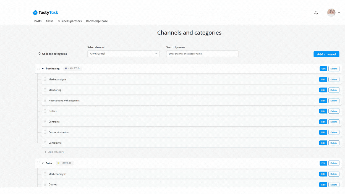
Task: Click drag handle of Sales channel
Action: pos(38,163)
